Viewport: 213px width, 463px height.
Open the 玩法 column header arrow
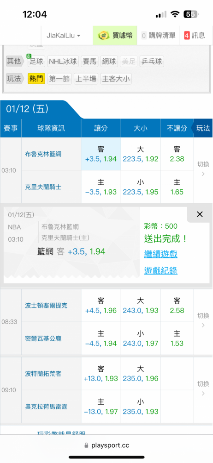(x=201, y=128)
